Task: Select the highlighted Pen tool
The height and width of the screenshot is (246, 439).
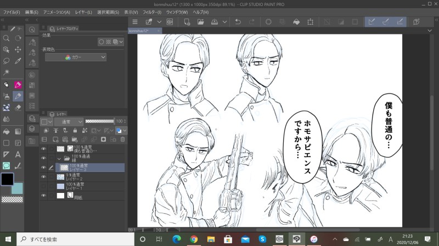Action: tap(18, 96)
